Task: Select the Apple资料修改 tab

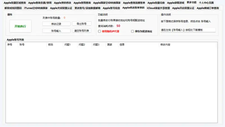Action: point(62,3)
